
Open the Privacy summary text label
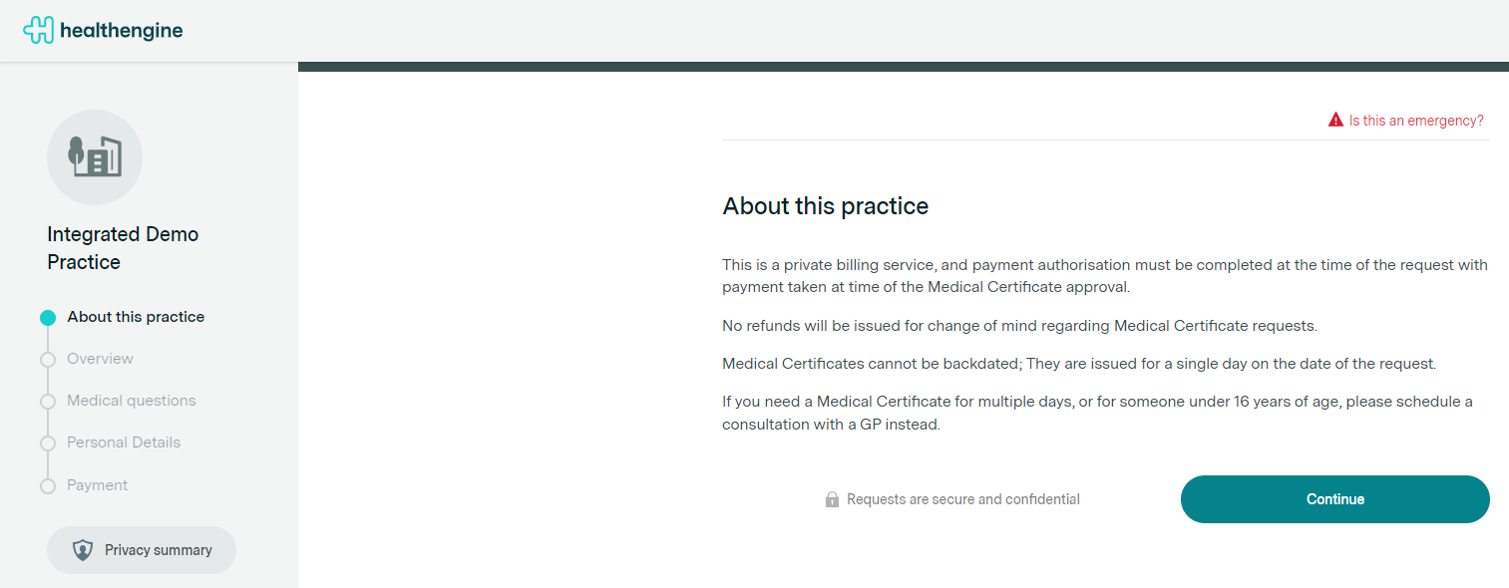[x=159, y=550]
